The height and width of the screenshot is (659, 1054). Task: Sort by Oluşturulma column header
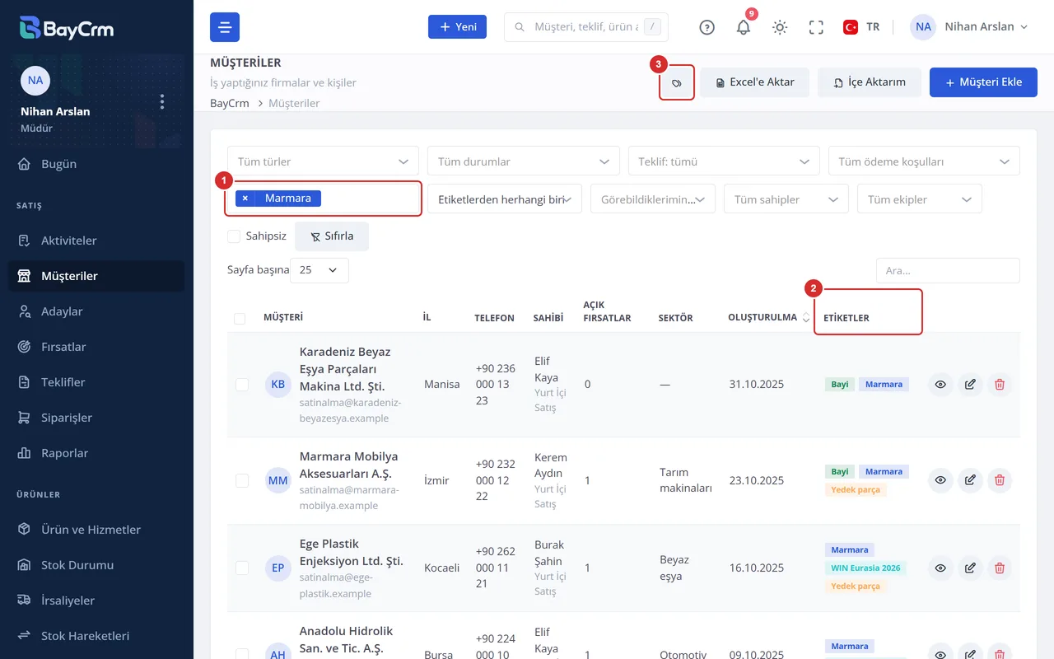[768, 317]
